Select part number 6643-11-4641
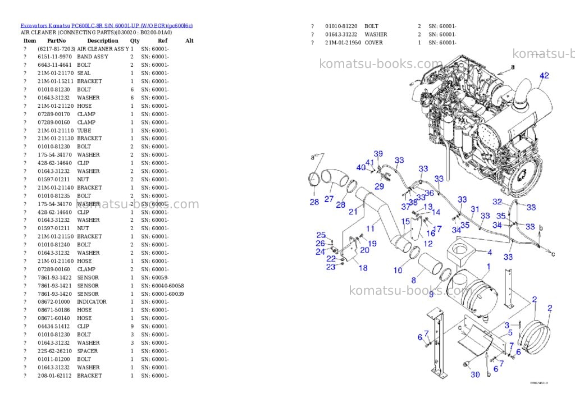This screenshot has width=575, height=407. pos(54,65)
